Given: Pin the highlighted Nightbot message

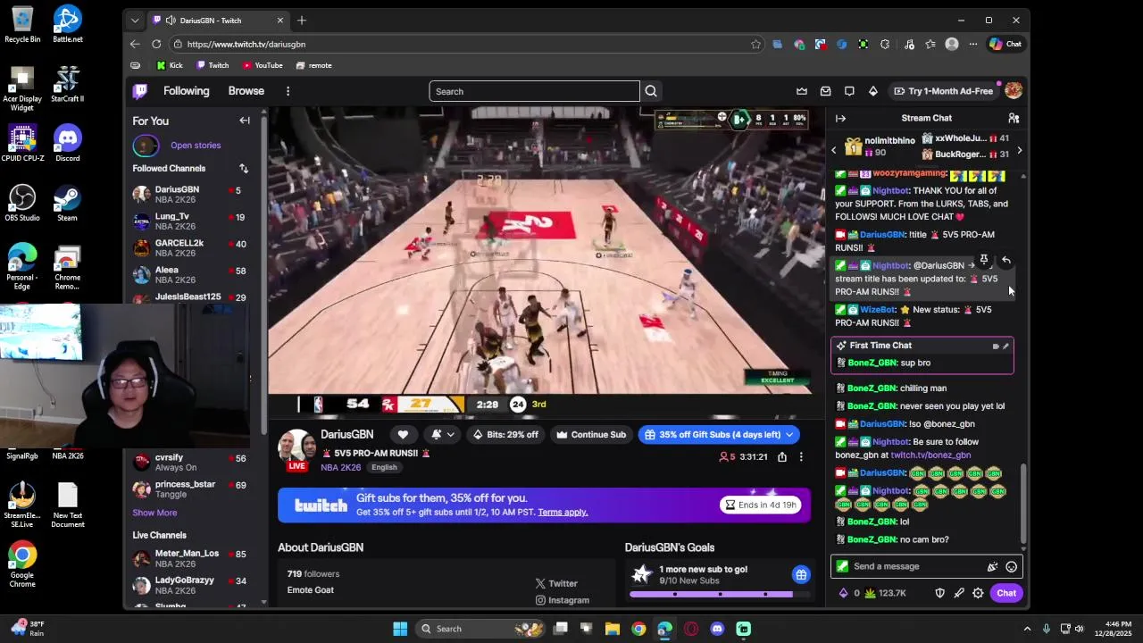Looking at the screenshot, I should coord(984,260).
